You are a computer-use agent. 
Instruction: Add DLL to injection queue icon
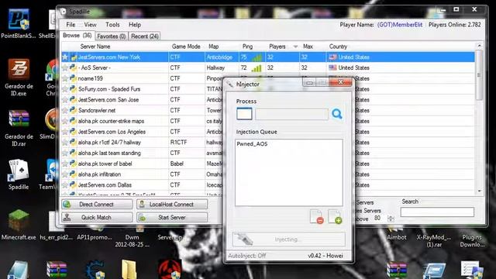tap(335, 217)
